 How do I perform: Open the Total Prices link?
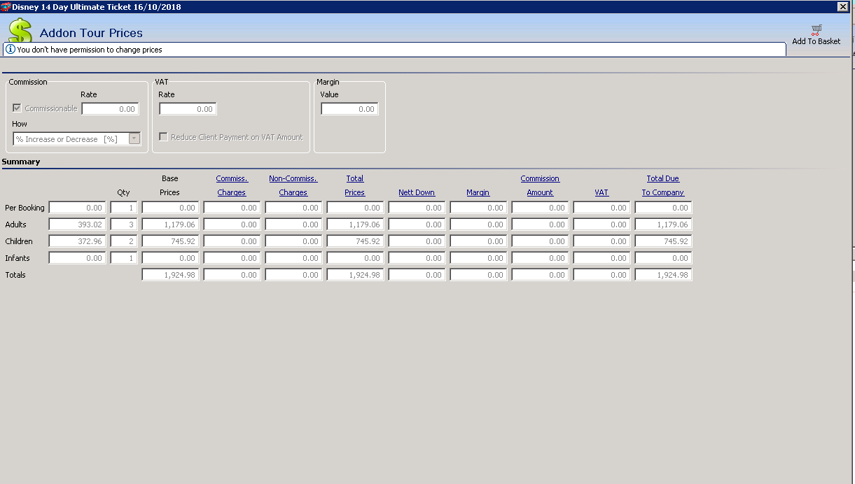click(x=355, y=185)
